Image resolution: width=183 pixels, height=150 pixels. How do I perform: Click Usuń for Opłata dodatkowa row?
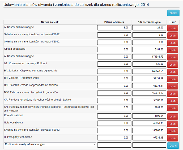172,50
